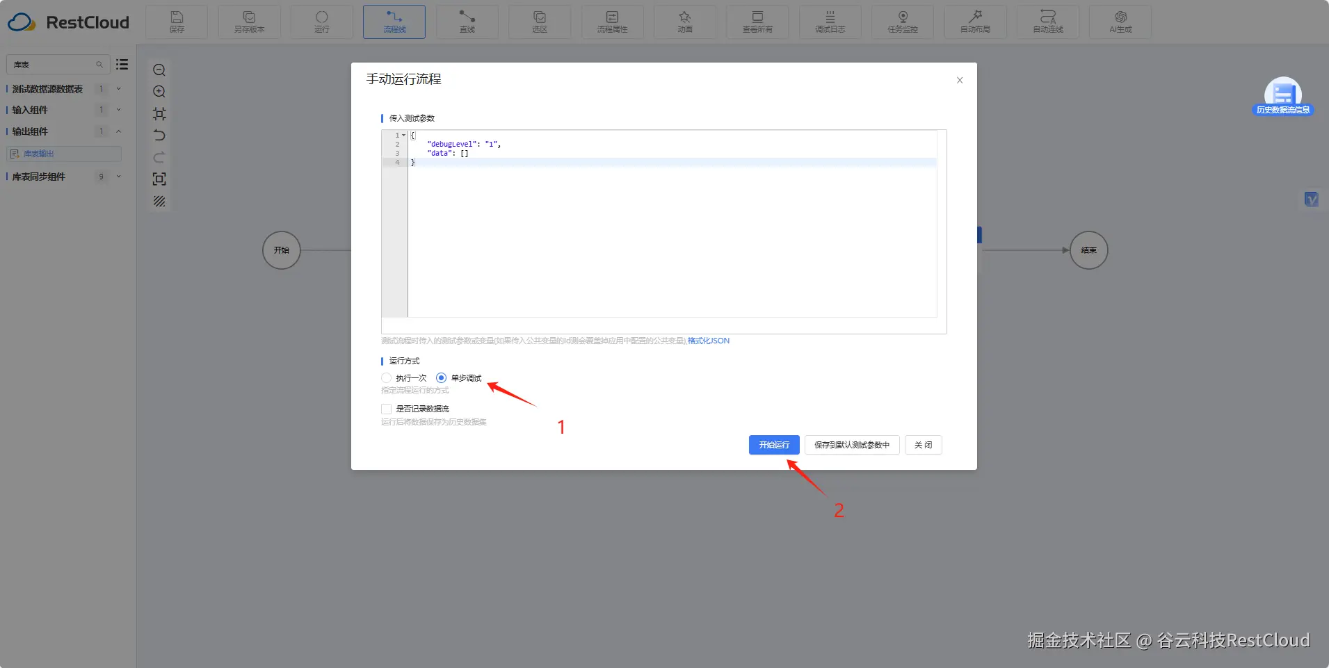The width and height of the screenshot is (1329, 668).
Task: Click the 另存版本 toolbar icon
Action: [249, 22]
